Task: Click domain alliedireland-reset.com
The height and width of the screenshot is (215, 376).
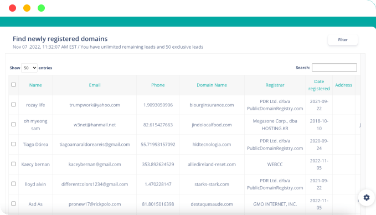Action: pos(212,165)
